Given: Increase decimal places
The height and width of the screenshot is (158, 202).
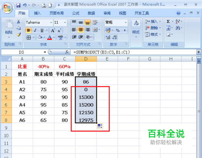Looking at the screenshot, I should click(x=108, y=37).
